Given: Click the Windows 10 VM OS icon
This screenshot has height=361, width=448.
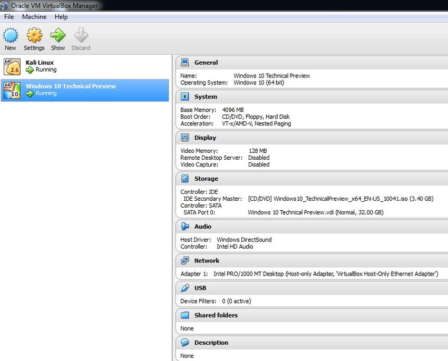Looking at the screenshot, I should click(12, 90).
